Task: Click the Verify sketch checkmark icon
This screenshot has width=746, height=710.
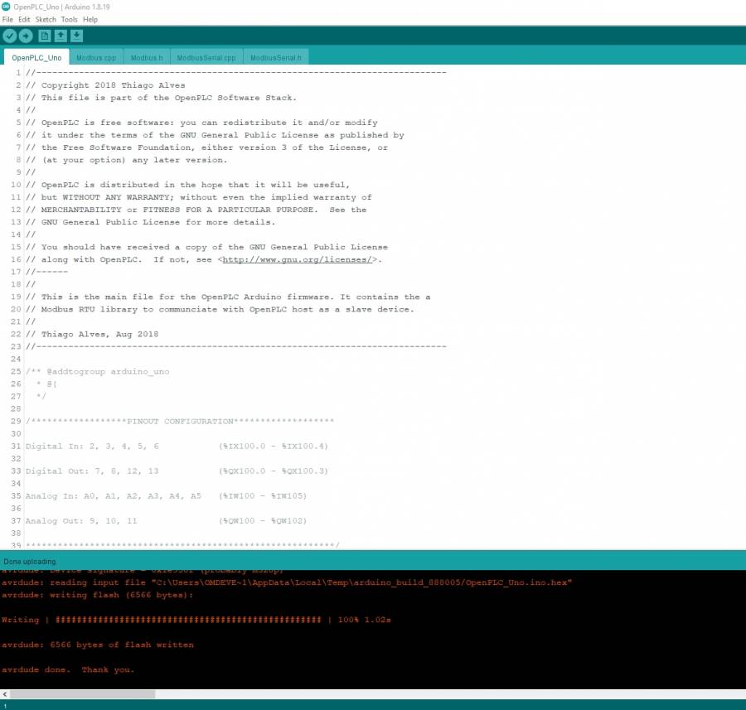Action: [10, 36]
